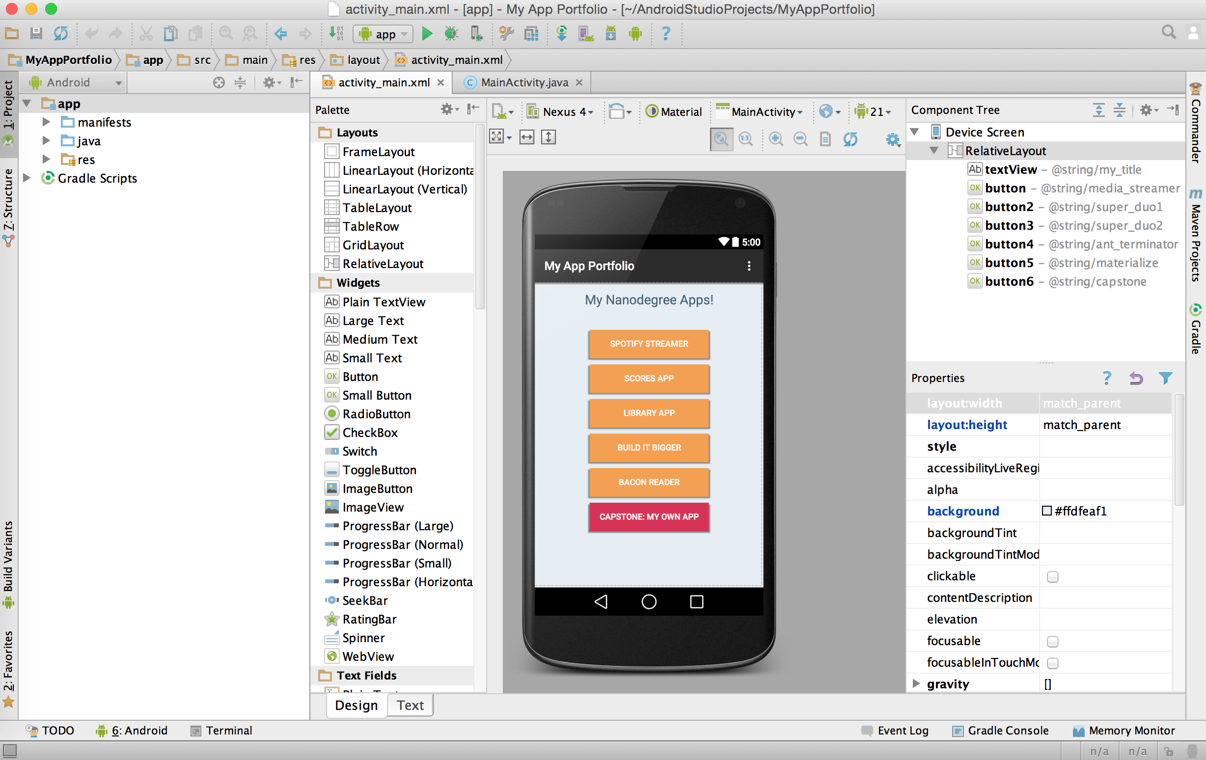Viewport: 1206px width, 760px height.
Task: Click the Sync project refresh icon in main toolbar
Action: pyautogui.click(x=61, y=33)
